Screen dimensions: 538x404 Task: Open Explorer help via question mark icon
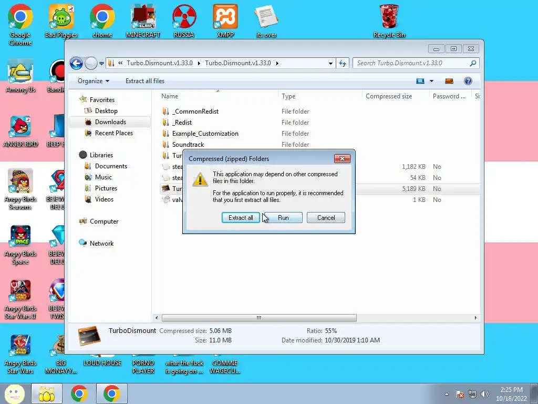tap(468, 81)
